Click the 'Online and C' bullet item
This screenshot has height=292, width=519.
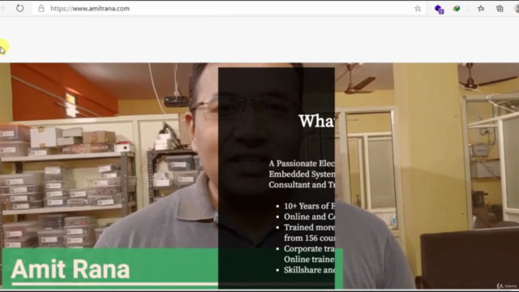309,217
